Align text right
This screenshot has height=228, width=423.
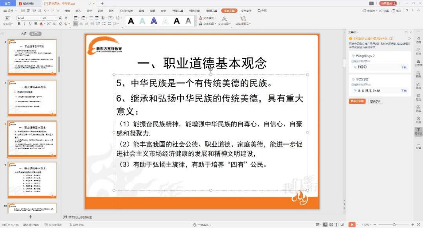[x=87, y=24]
